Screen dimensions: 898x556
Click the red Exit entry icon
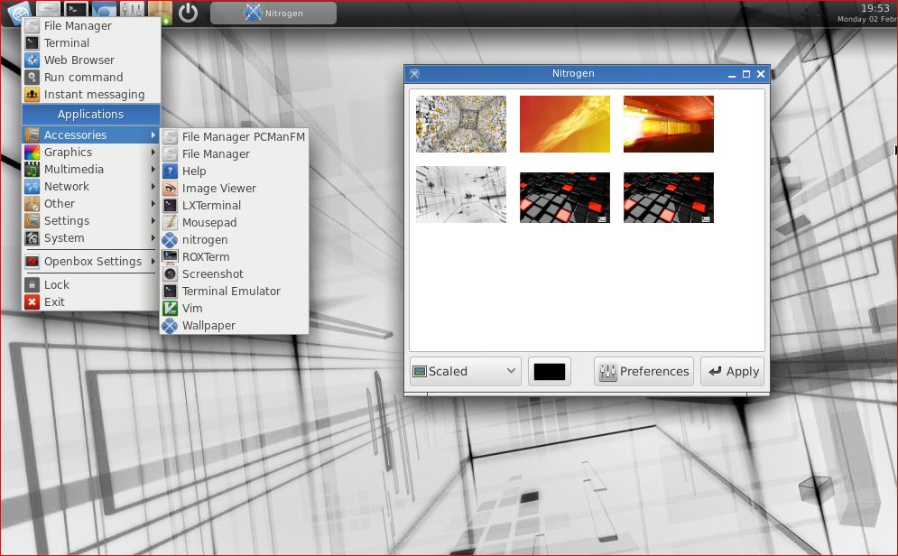coord(32,302)
